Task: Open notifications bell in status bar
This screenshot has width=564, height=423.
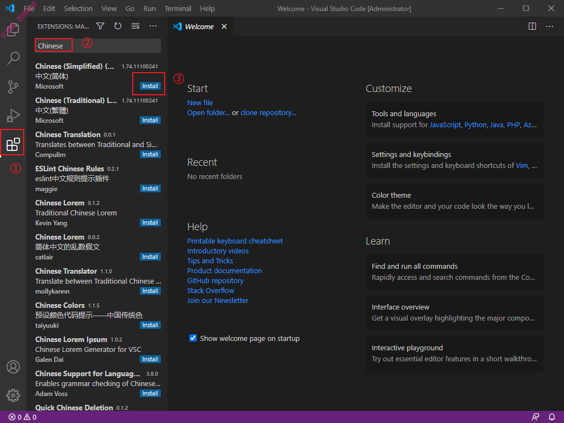Action: (552, 417)
